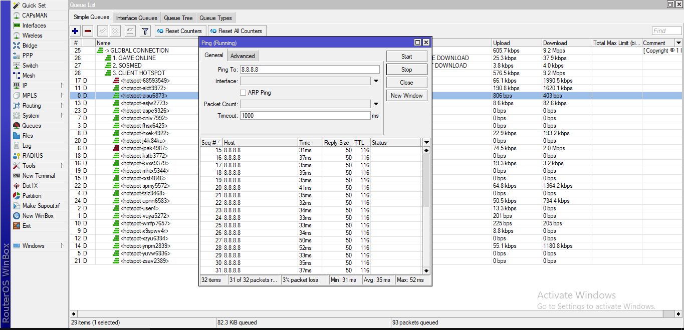Open the Wireless menu
The width and height of the screenshot is (684, 330).
[x=33, y=36]
